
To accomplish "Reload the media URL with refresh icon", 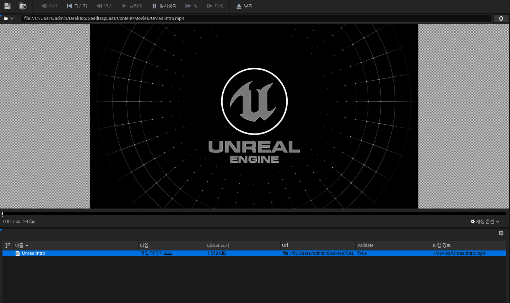I will (501, 18).
